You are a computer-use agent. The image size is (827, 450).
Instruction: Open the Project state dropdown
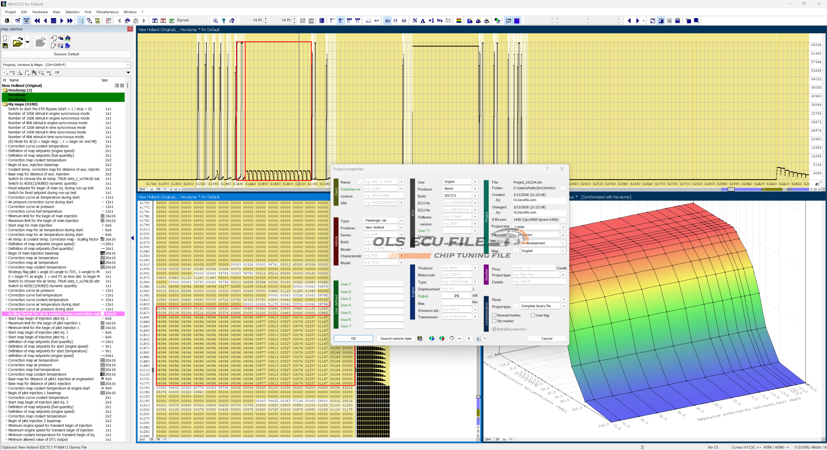pos(562,243)
